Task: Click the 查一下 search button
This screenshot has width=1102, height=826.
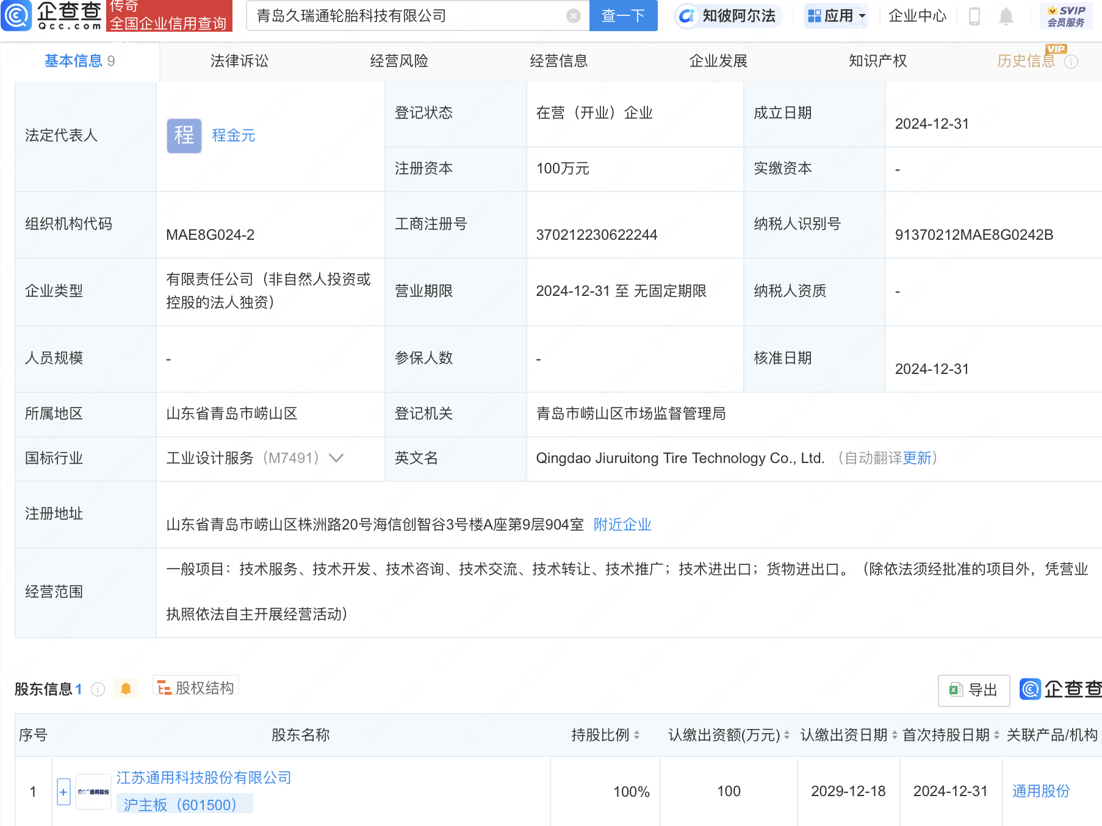Action: click(x=623, y=16)
